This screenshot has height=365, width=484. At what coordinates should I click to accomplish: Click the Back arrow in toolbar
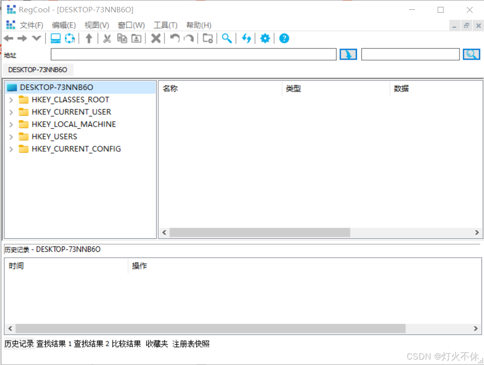[x=8, y=38]
